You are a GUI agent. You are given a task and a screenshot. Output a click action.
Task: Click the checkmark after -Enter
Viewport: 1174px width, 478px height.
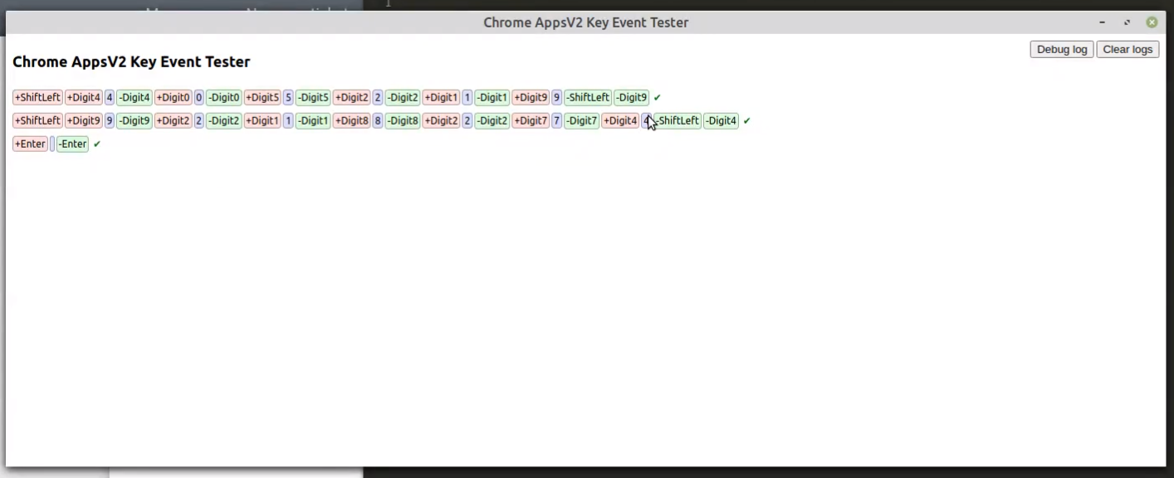97,144
